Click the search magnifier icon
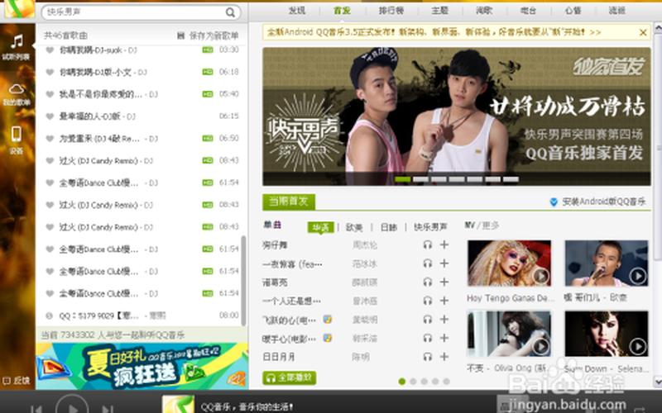Screen dimensions: 662x413 pos(230,12)
